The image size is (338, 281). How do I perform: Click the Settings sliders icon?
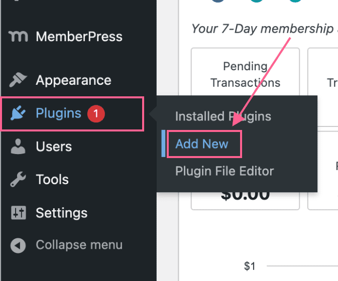[19, 213]
